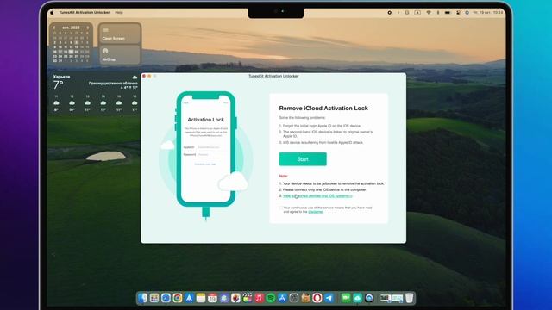This screenshot has width=552, height=310.
Task: Open Trash in the dock
Action: tap(409, 298)
